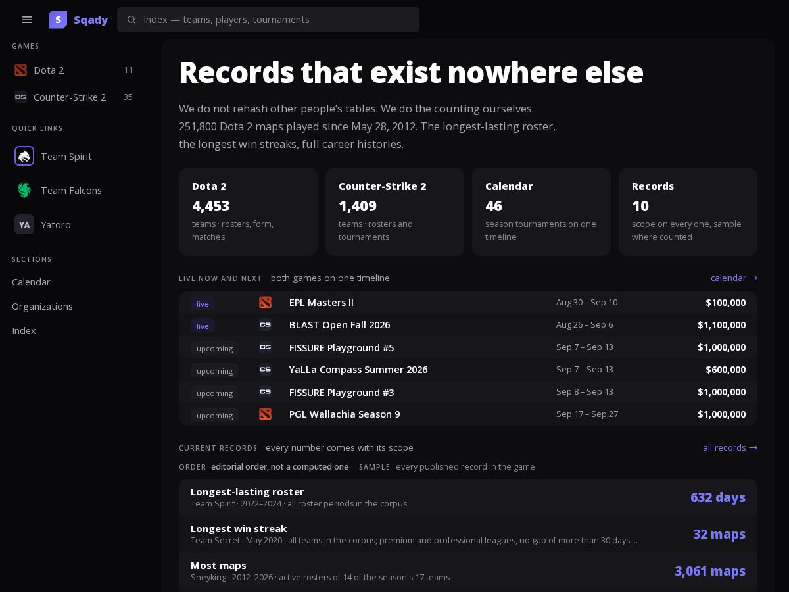Go to Calendar section in sidebar
The image size is (789, 592).
point(31,282)
